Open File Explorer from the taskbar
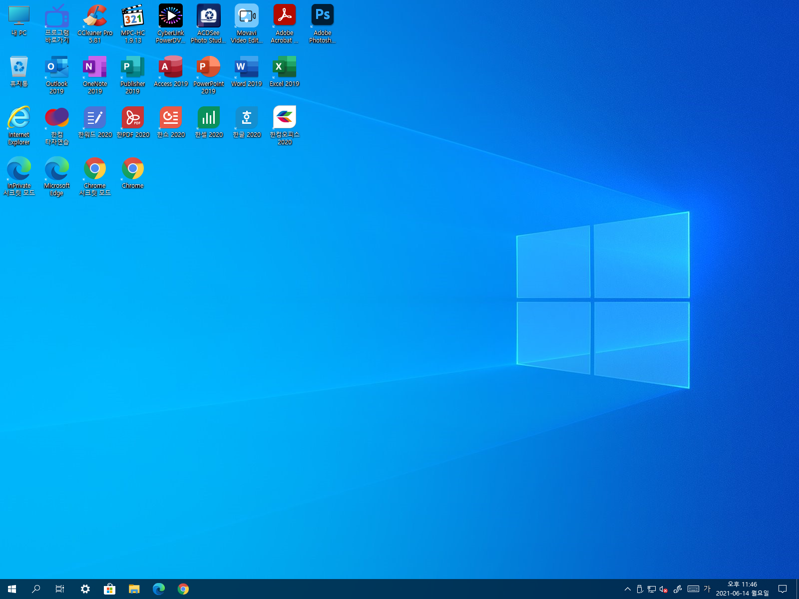 click(x=134, y=589)
